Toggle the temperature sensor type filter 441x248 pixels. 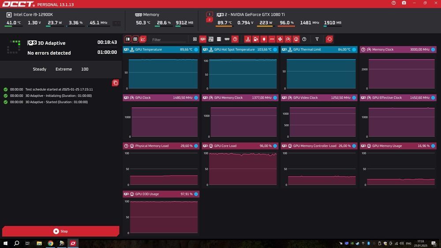click(248, 39)
